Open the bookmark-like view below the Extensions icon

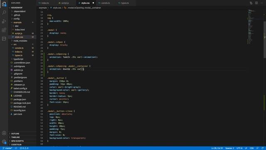click(4, 39)
